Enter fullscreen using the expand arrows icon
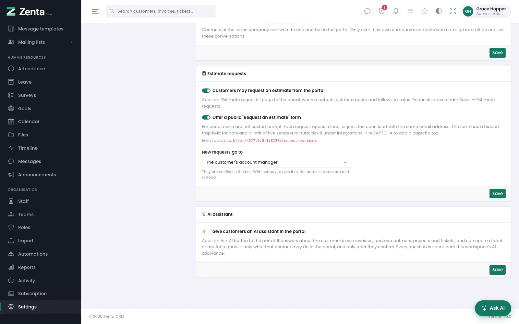 coord(453,11)
